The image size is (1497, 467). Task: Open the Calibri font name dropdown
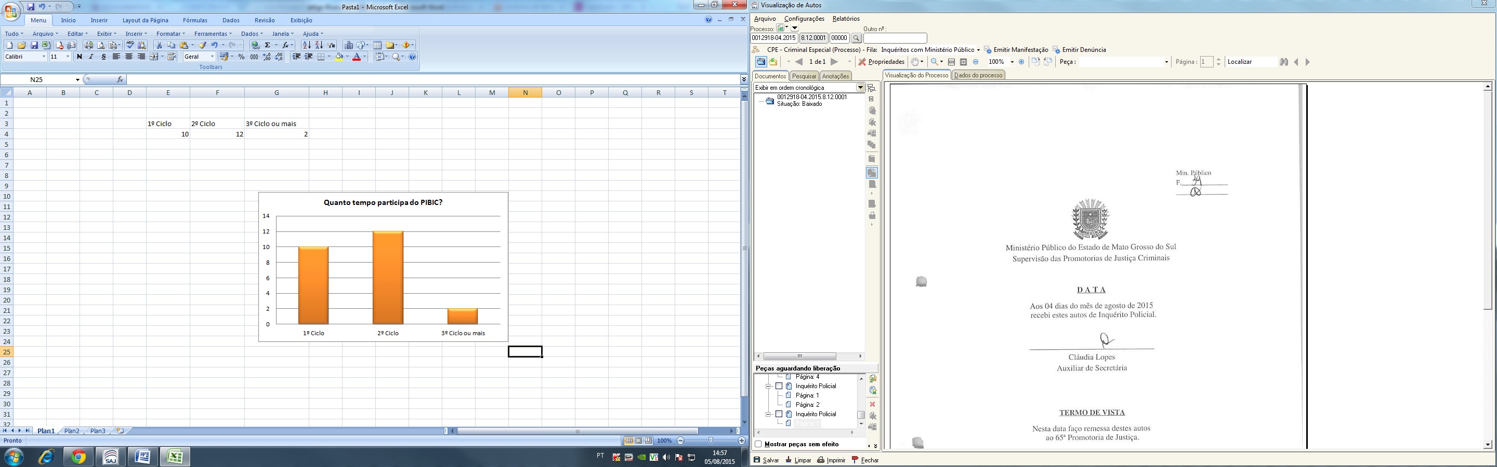[x=44, y=57]
